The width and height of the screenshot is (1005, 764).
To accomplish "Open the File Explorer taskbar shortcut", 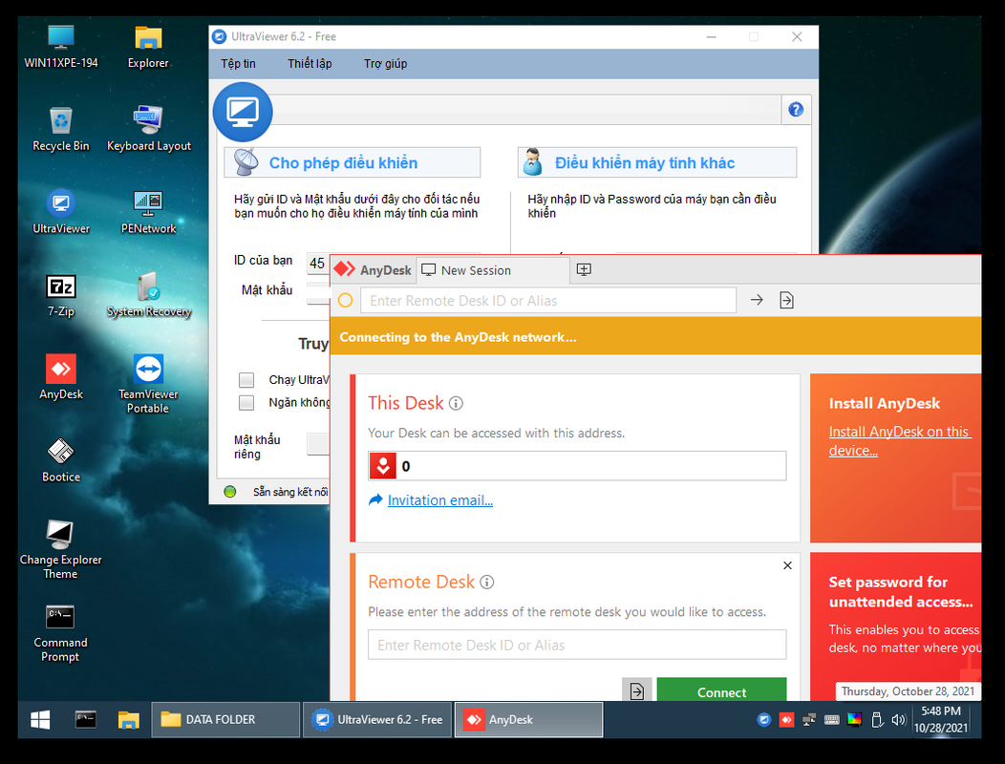I will (x=128, y=720).
